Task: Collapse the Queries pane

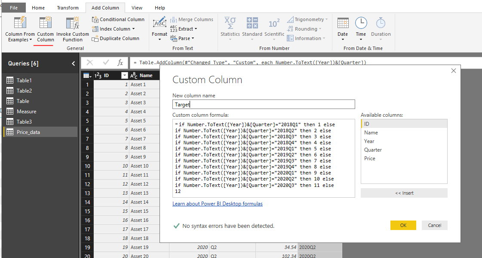Action: click(x=73, y=63)
